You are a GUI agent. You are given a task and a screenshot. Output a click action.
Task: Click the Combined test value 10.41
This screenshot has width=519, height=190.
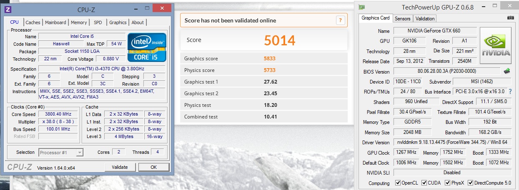pos(271,117)
